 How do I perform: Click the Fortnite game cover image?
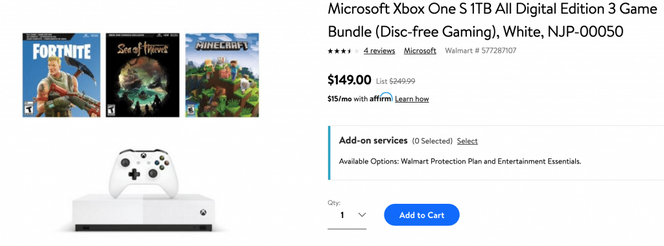(x=62, y=75)
